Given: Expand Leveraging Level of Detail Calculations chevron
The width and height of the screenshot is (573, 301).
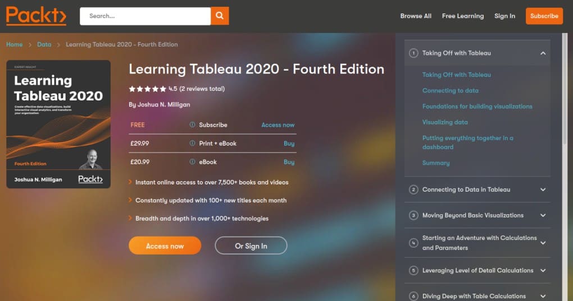Looking at the screenshot, I should [x=543, y=270].
